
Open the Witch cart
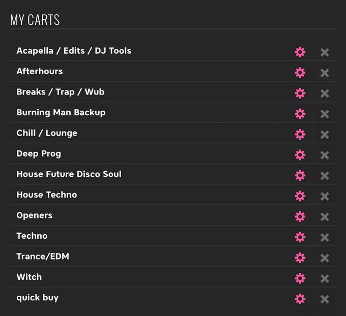pos(29,277)
